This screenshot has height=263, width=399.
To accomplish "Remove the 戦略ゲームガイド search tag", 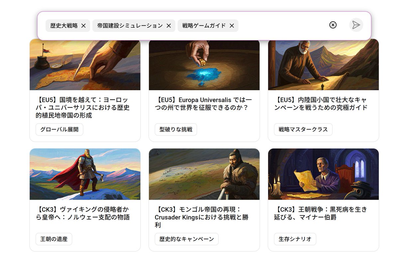I will [x=232, y=26].
